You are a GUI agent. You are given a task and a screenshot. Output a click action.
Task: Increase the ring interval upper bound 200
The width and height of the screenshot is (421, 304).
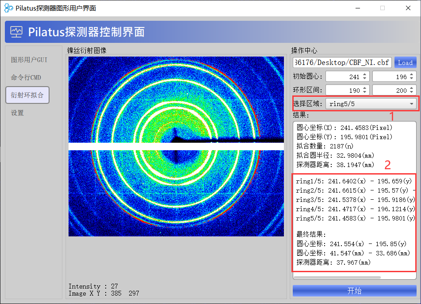pyautogui.click(x=412, y=88)
